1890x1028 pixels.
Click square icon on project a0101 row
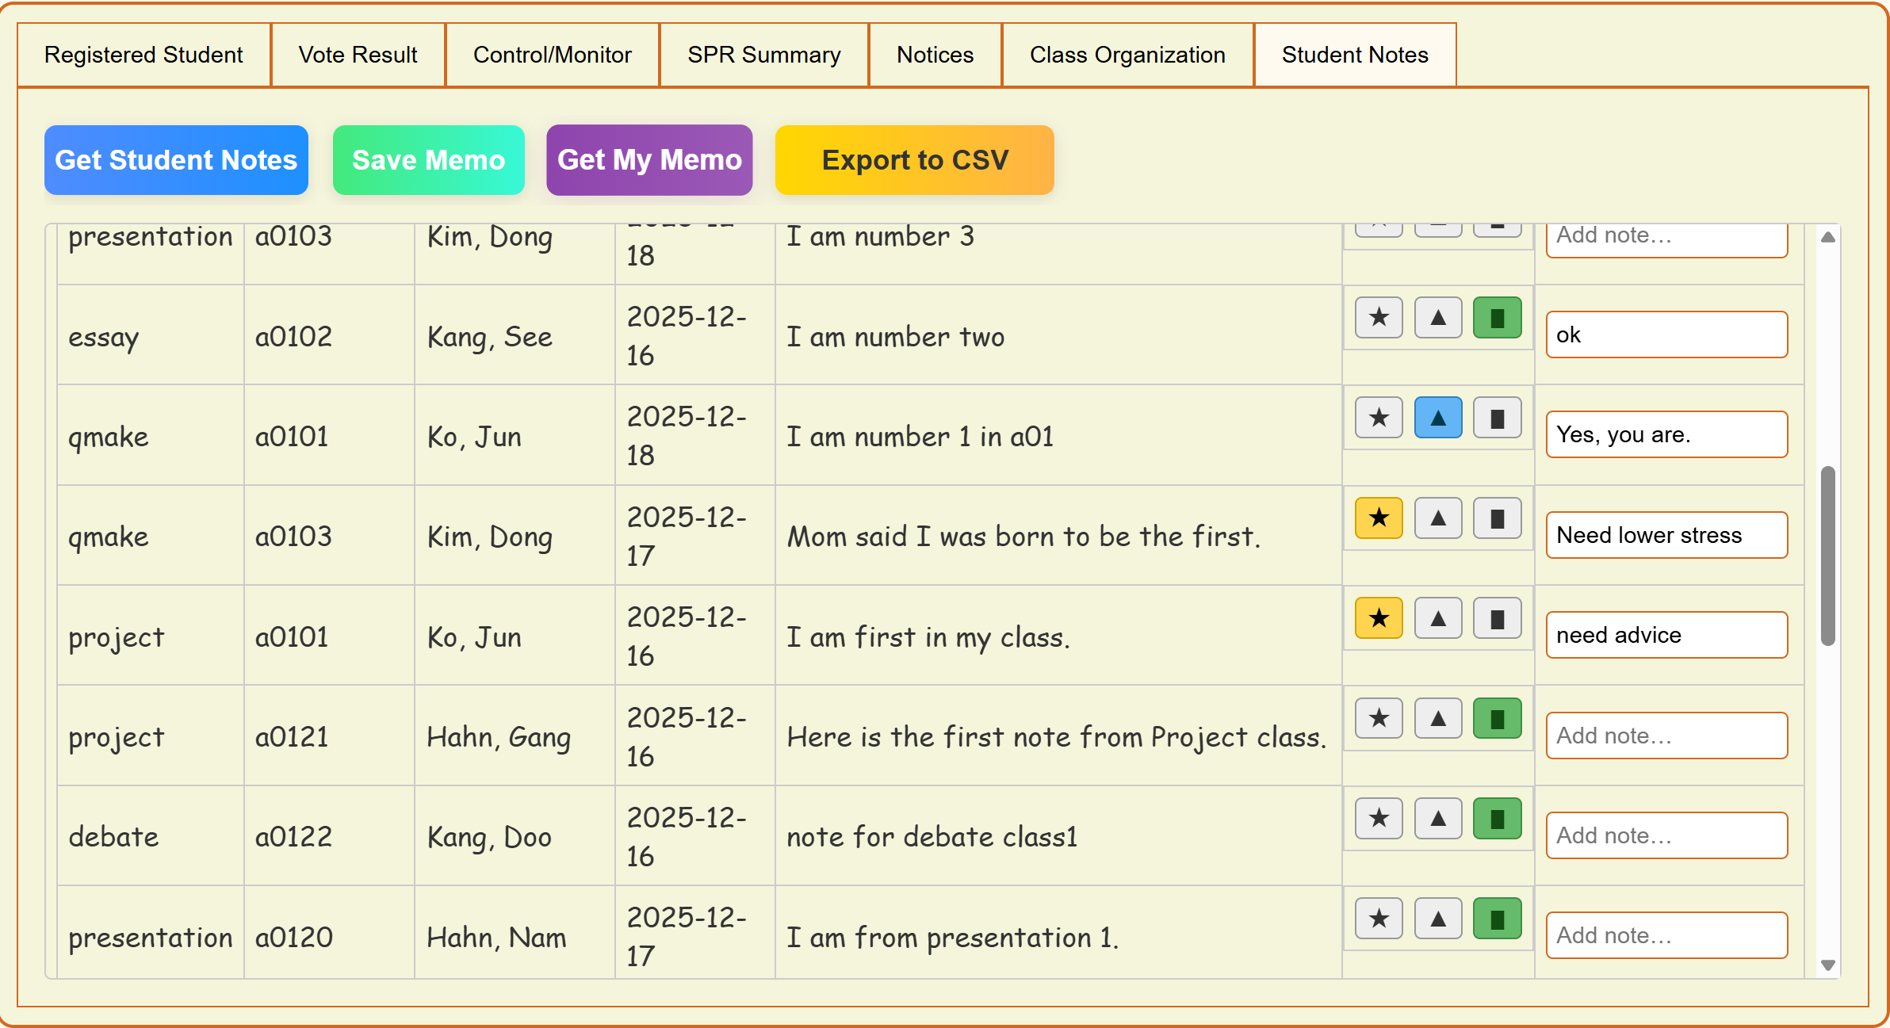[1497, 618]
